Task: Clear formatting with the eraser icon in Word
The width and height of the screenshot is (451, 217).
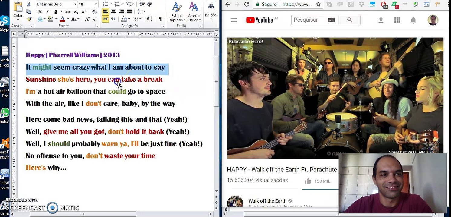Action: coord(95,11)
